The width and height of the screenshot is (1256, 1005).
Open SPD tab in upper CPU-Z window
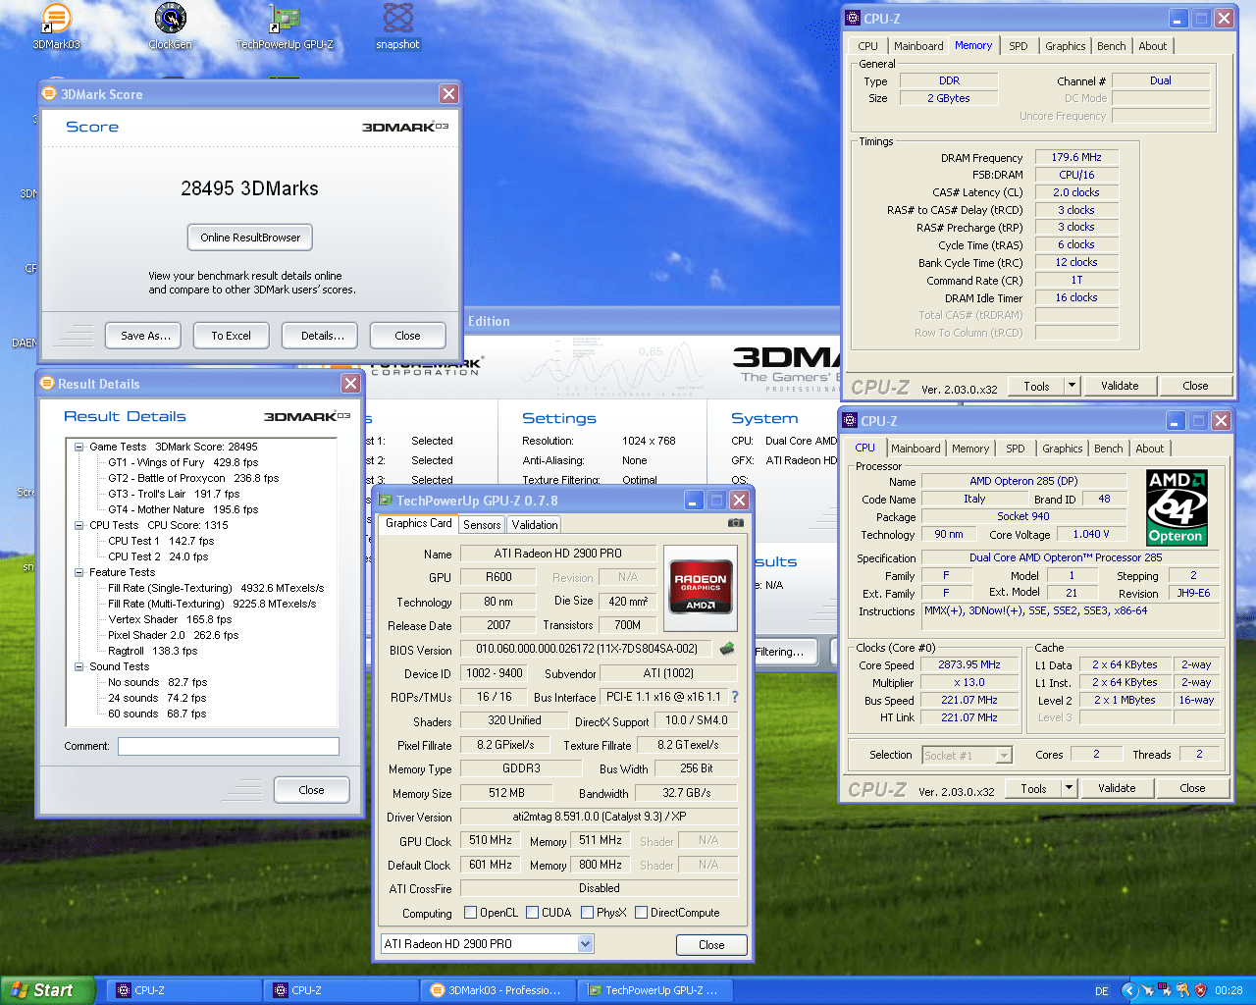coord(1019,46)
